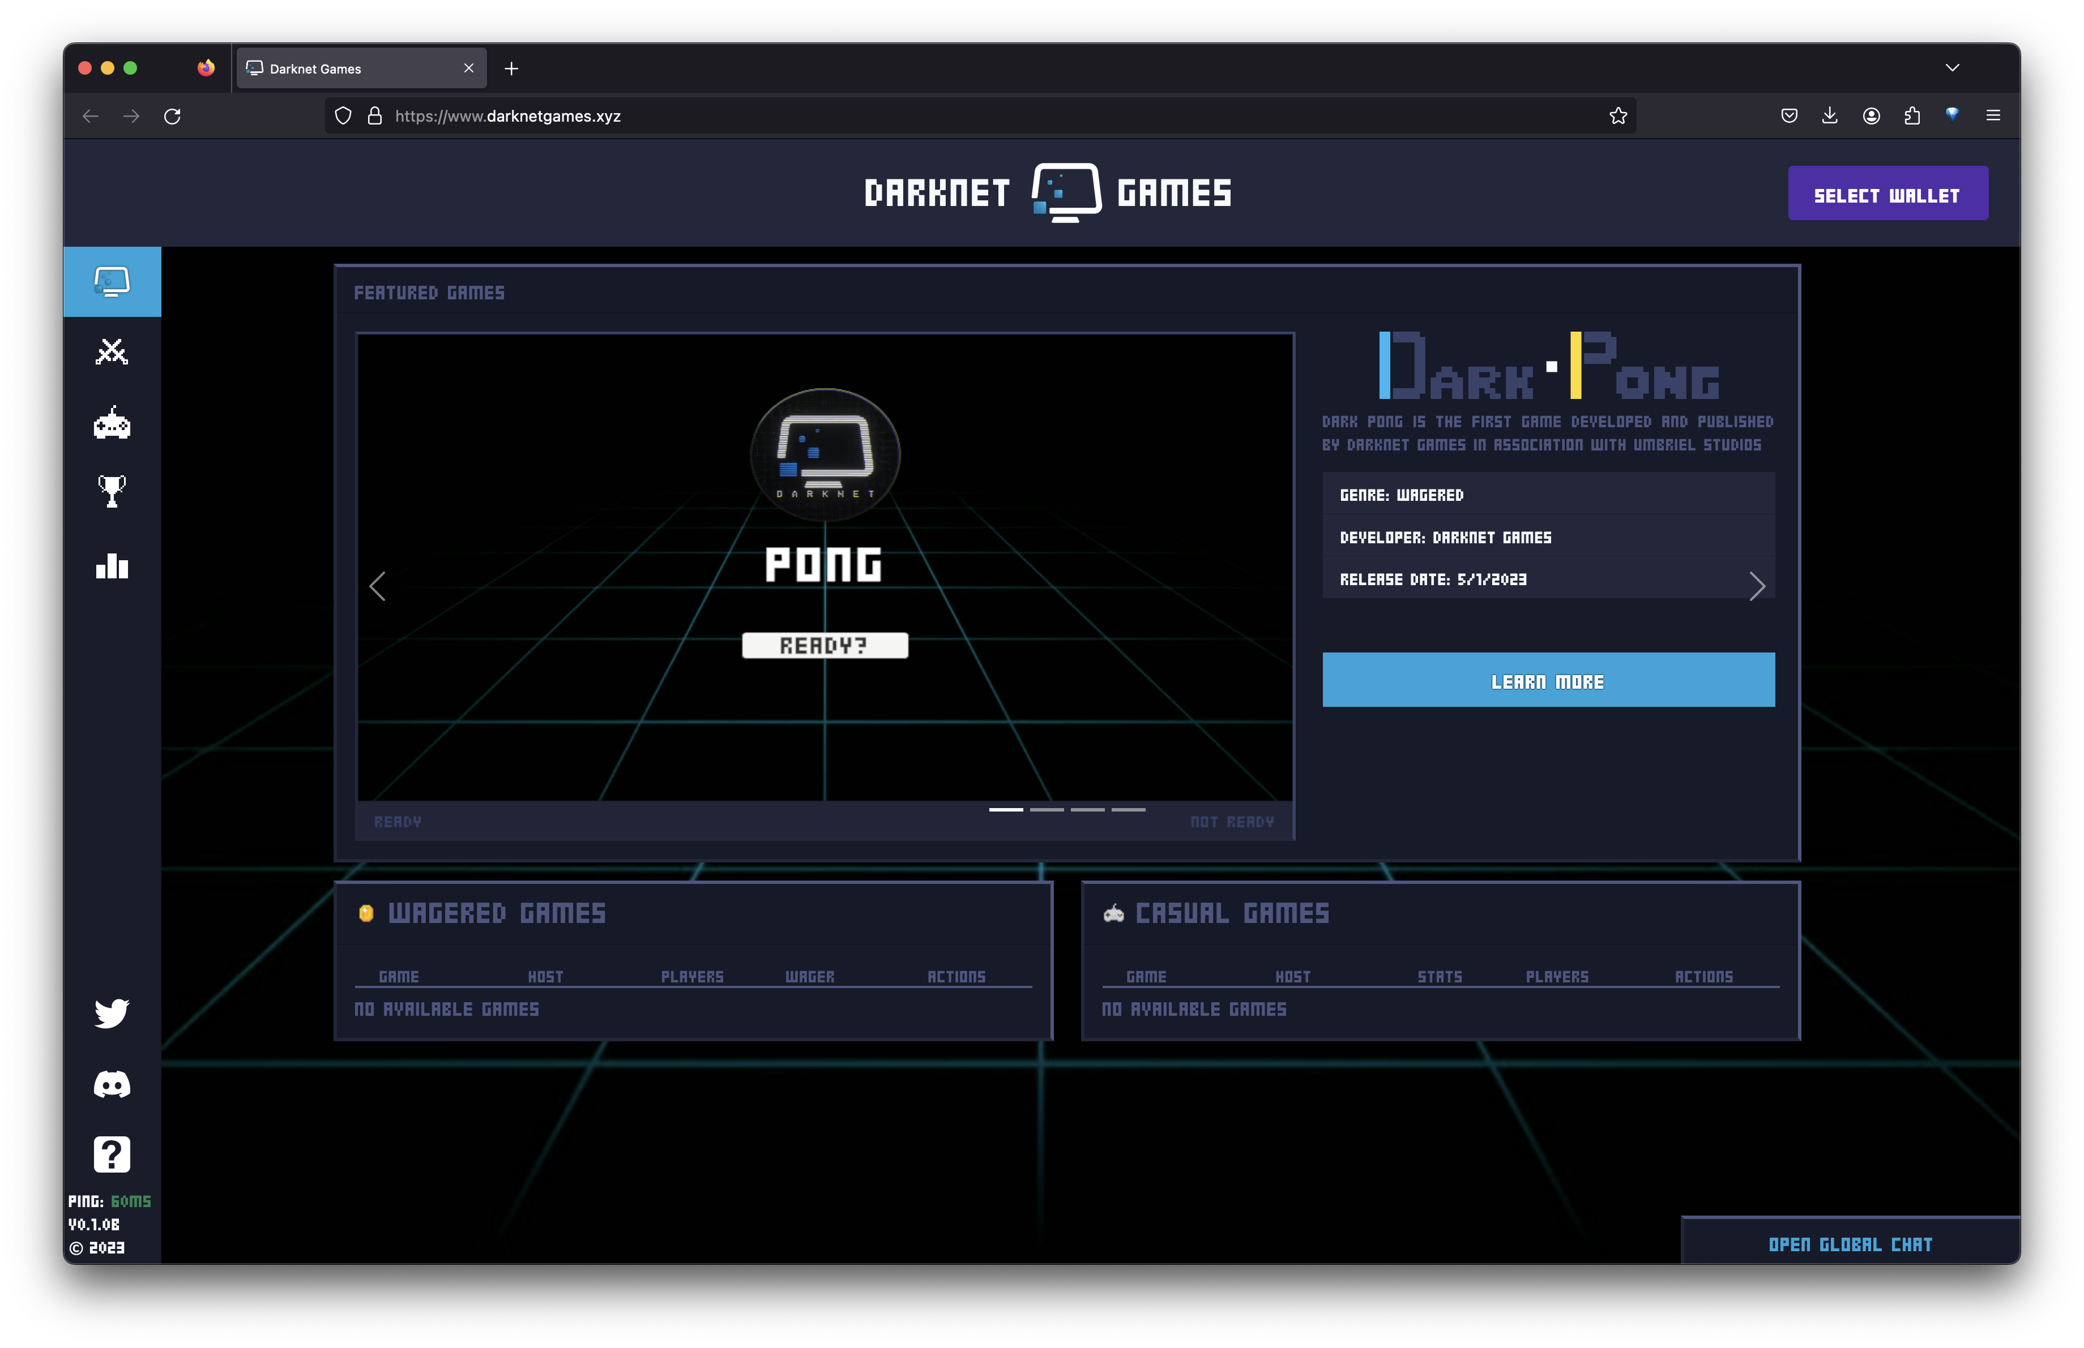Viewport: 2084px width, 1348px height.
Task: Click the Casual Games ACTIONS column header
Action: (x=1703, y=976)
